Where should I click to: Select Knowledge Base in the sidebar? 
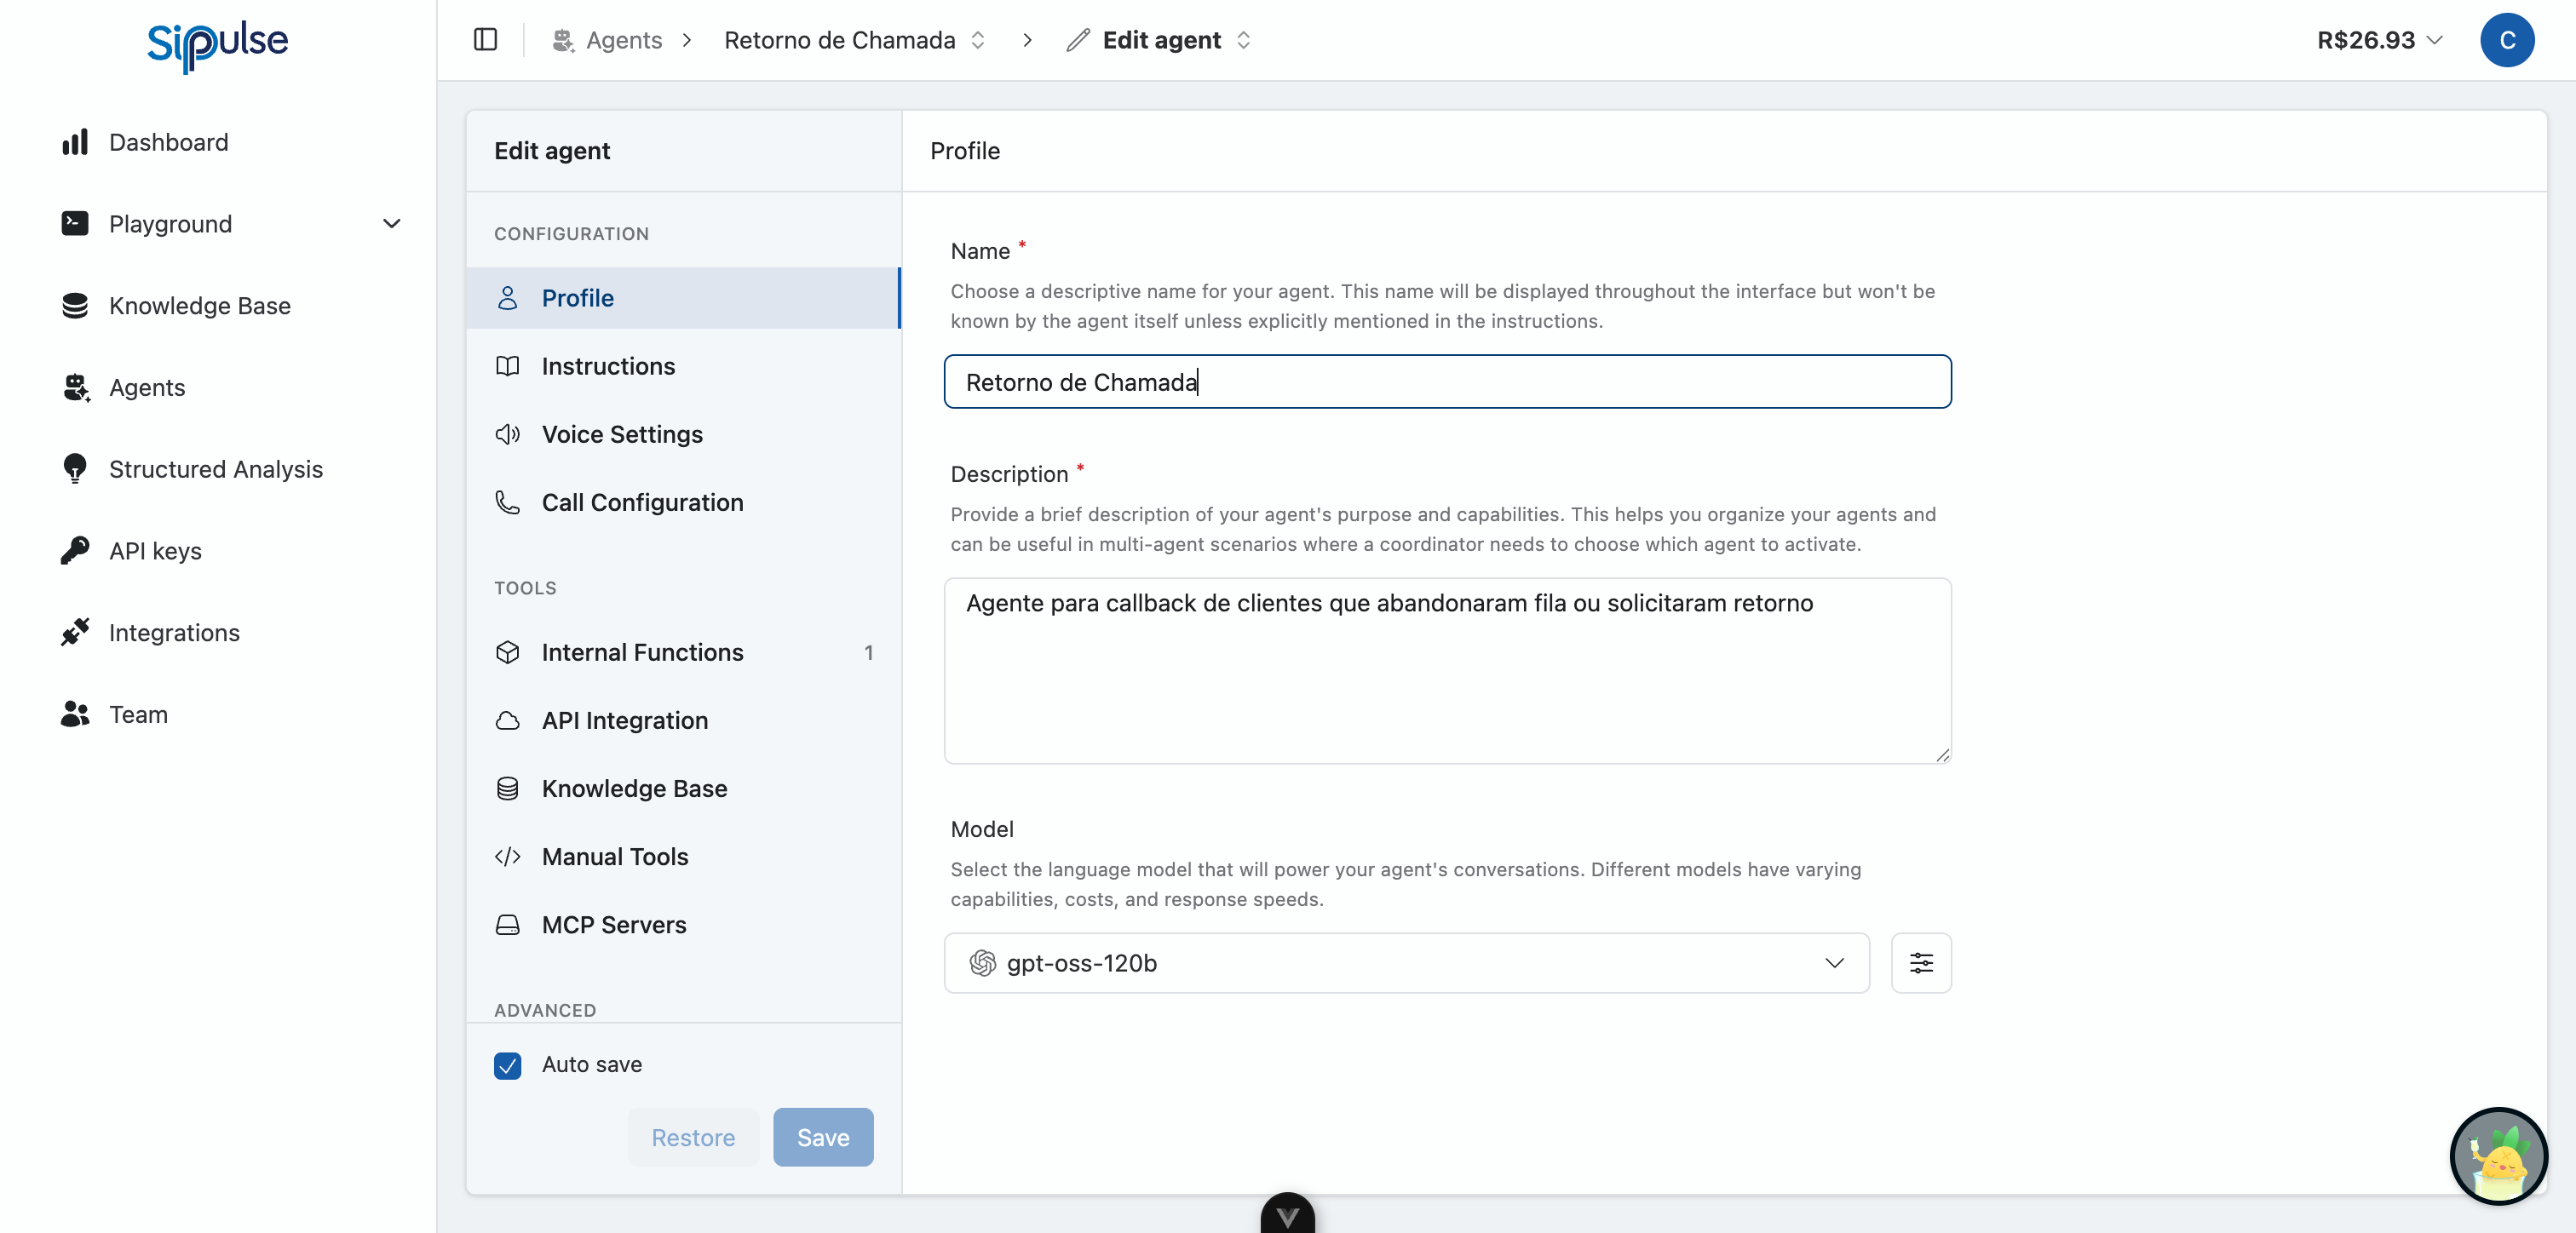coord(199,306)
